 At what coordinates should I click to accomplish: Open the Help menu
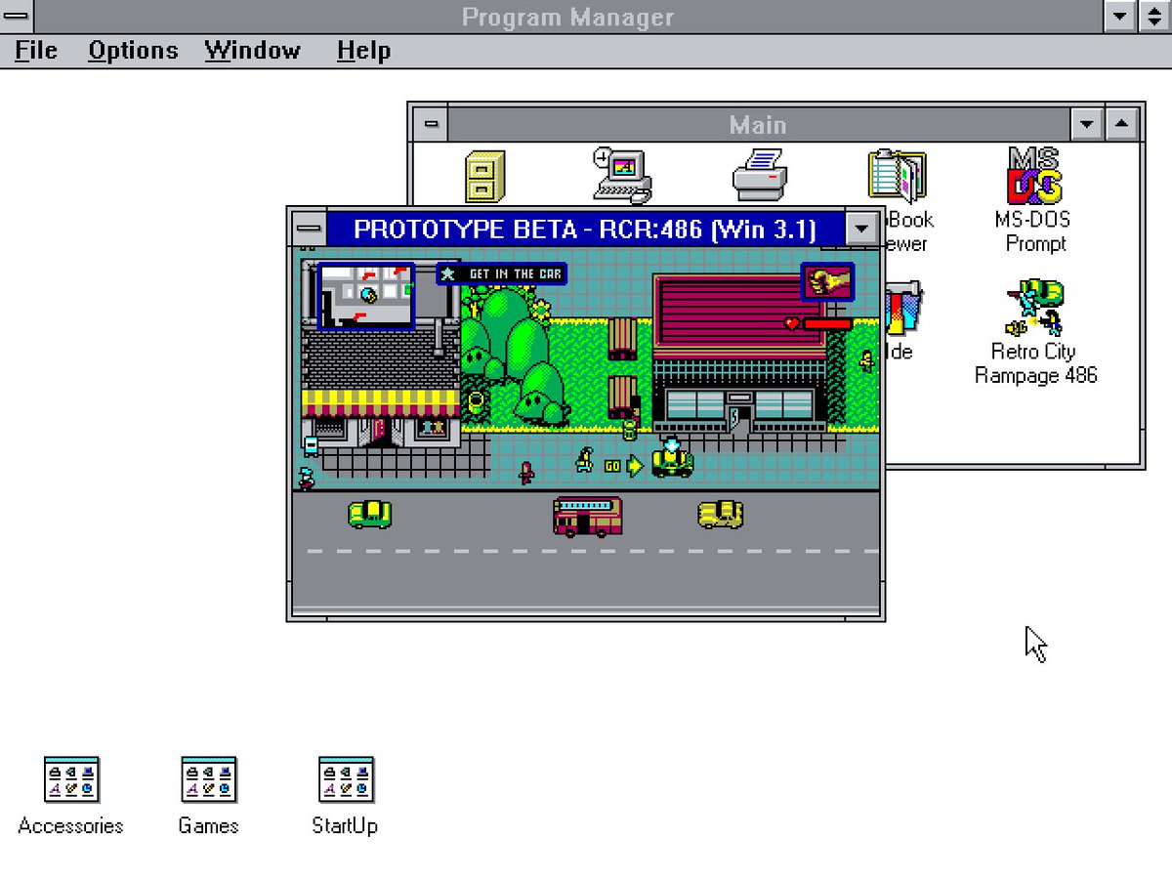point(363,51)
